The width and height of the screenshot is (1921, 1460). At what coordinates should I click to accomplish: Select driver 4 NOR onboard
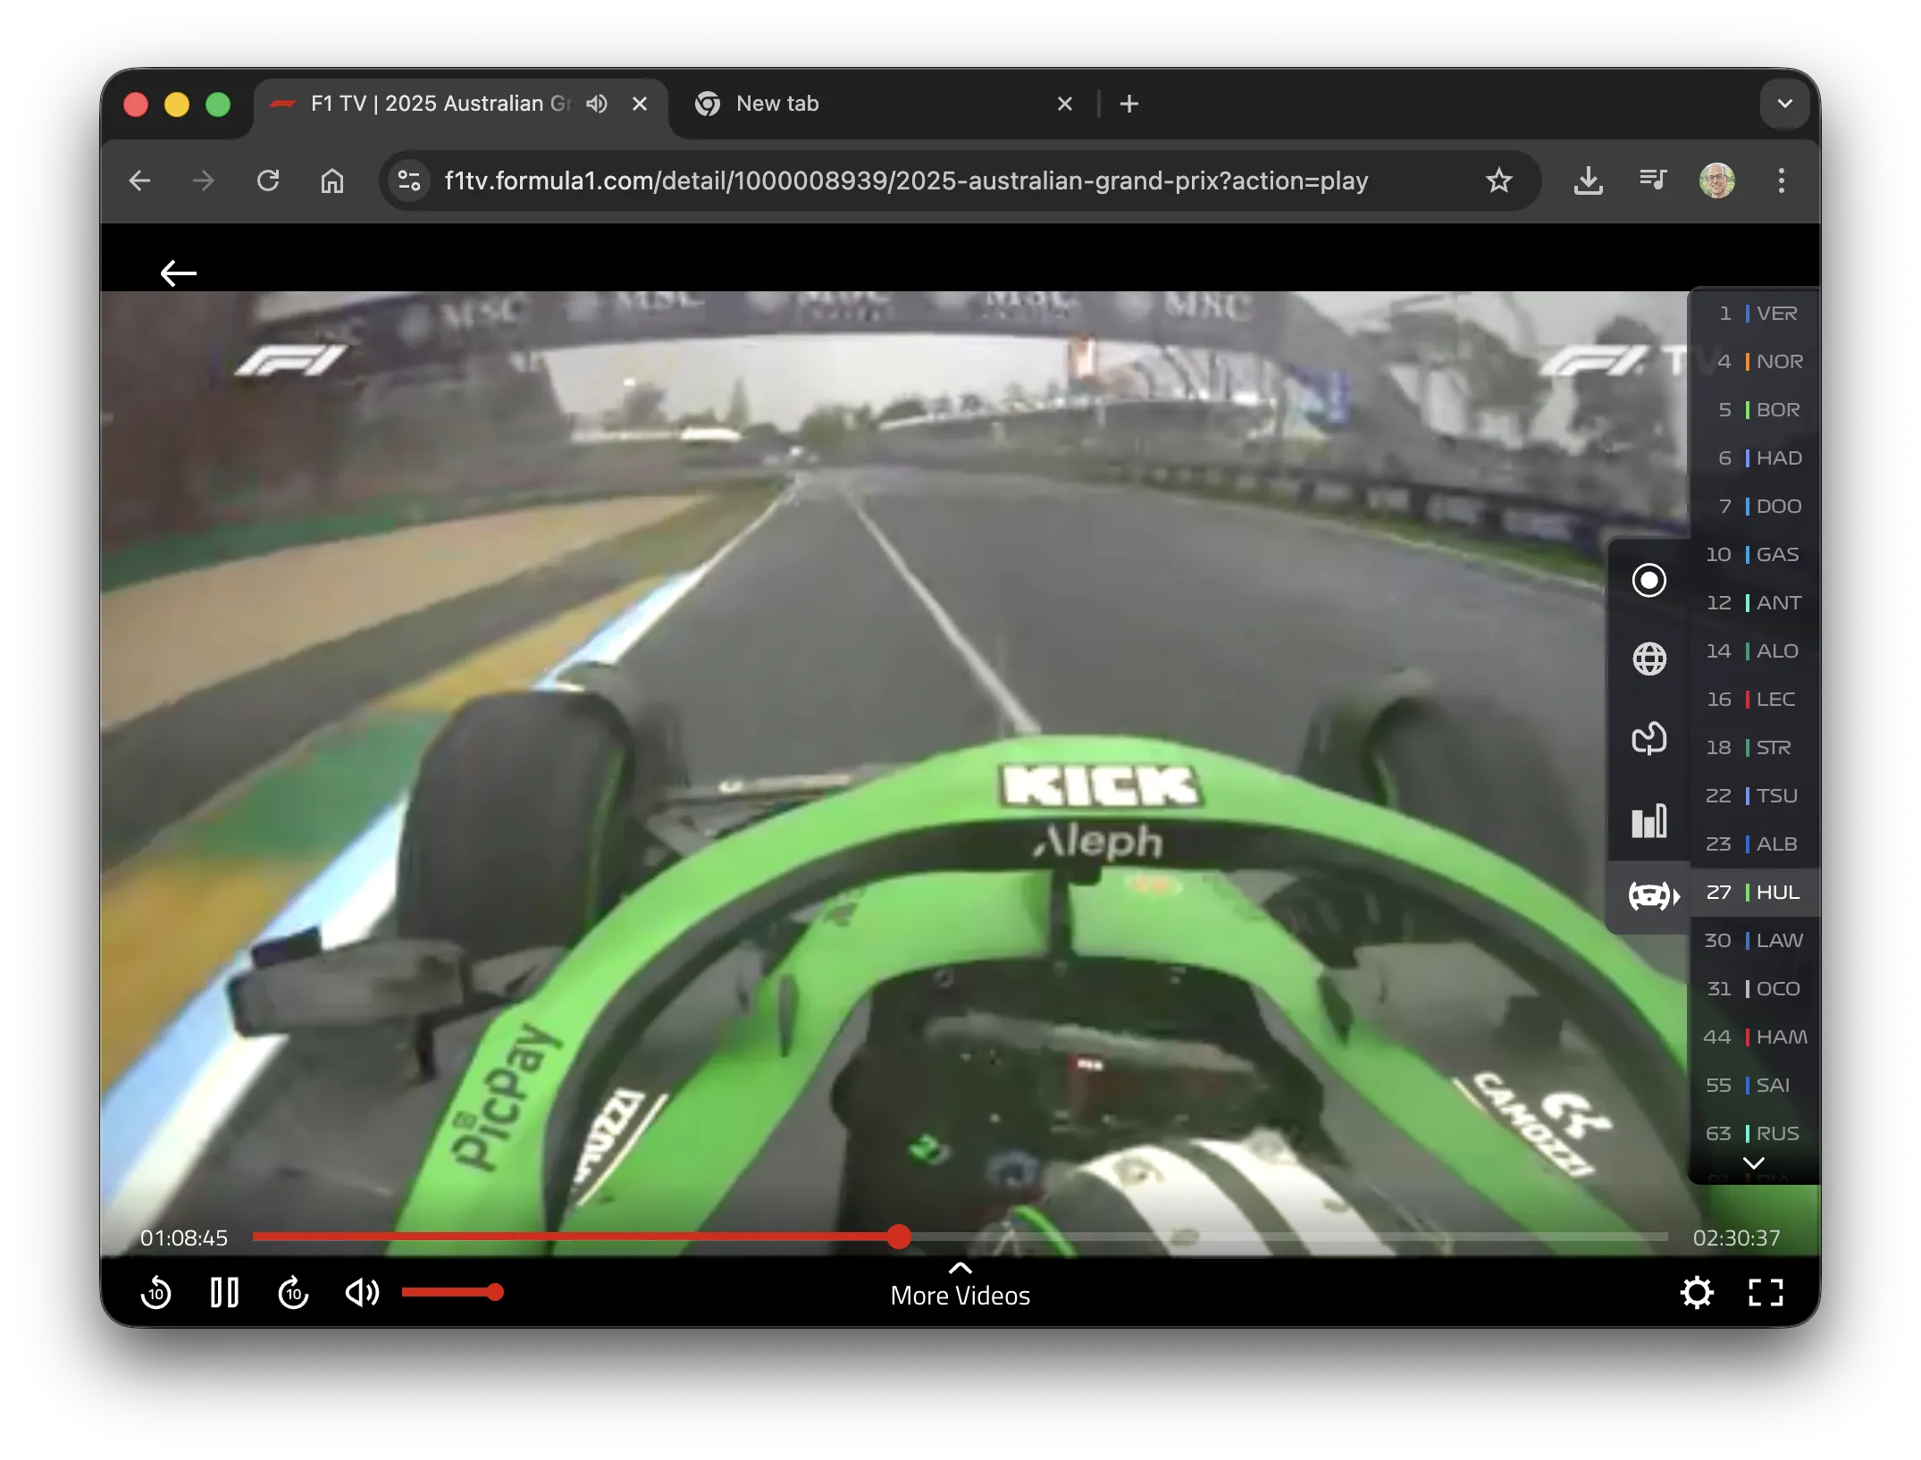(x=1756, y=361)
